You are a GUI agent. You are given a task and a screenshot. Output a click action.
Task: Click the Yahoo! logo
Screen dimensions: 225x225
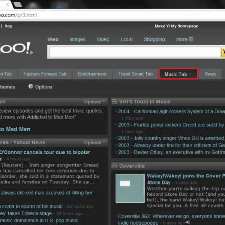click(x=16, y=48)
